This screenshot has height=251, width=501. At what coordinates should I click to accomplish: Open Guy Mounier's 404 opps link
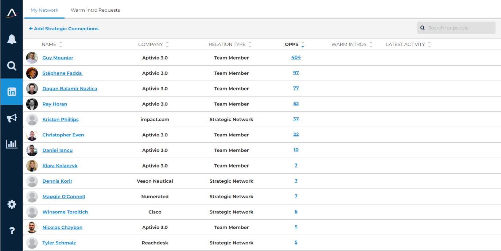point(296,57)
